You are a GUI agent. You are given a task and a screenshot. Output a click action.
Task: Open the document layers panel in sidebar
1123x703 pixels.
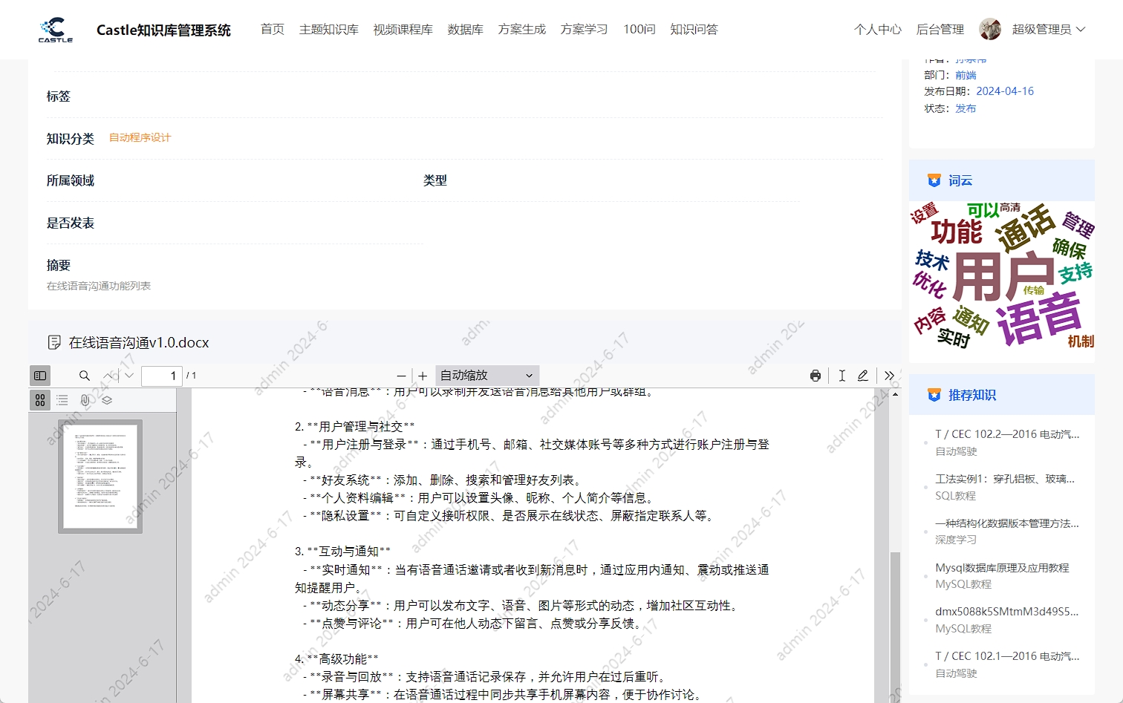(x=106, y=399)
